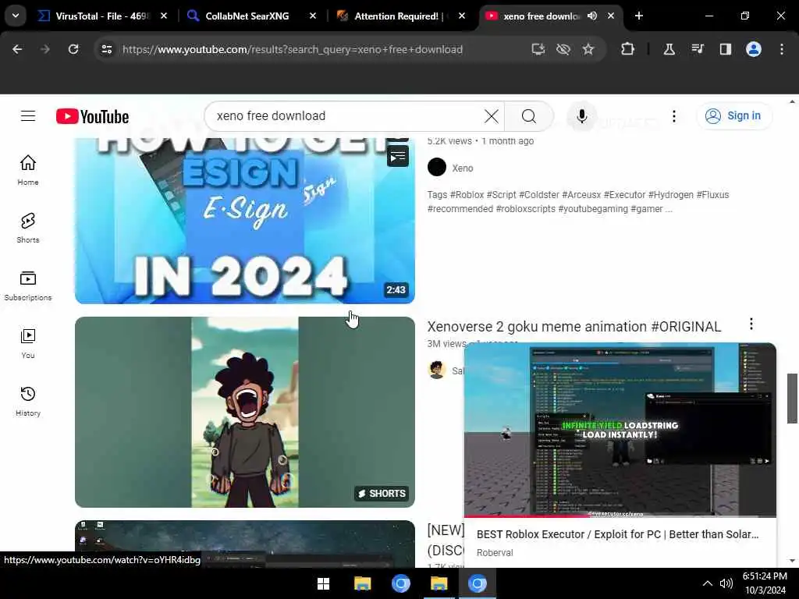799x599 pixels.
Task: Open You section in sidebar
Action: tap(28, 344)
